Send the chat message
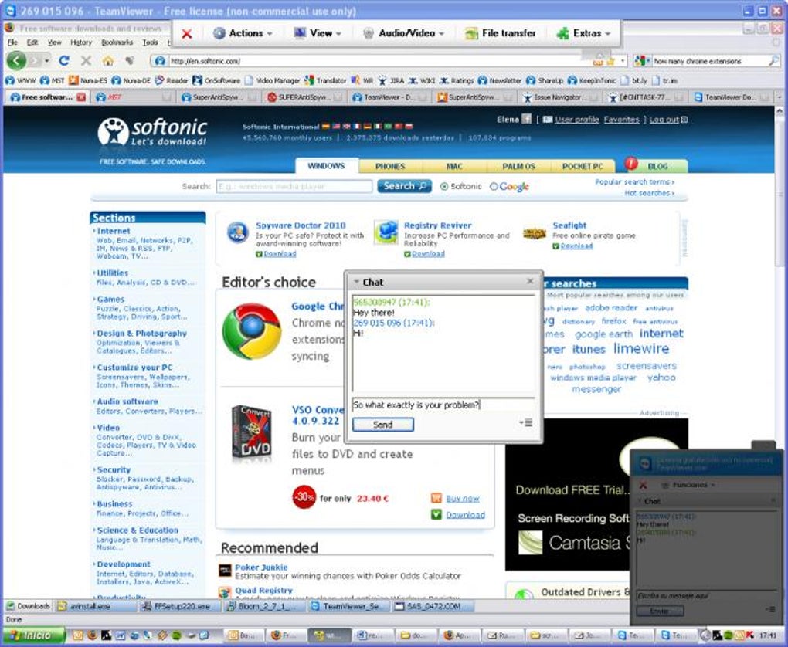Viewport: 788px width, 647px height. coord(383,425)
